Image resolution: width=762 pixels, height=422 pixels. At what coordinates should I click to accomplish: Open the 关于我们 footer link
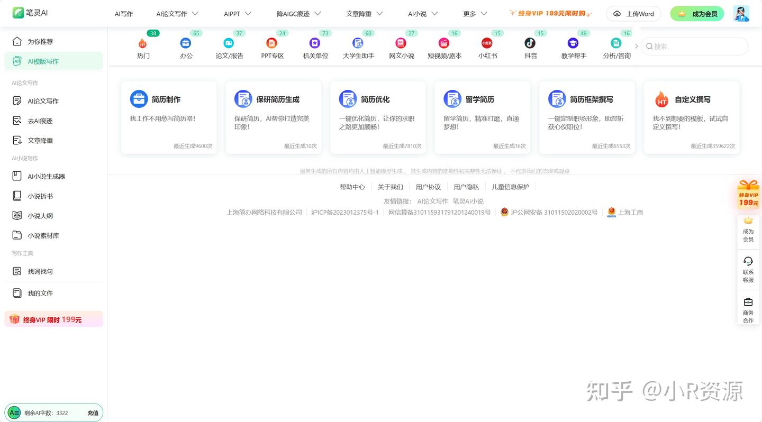click(x=390, y=187)
